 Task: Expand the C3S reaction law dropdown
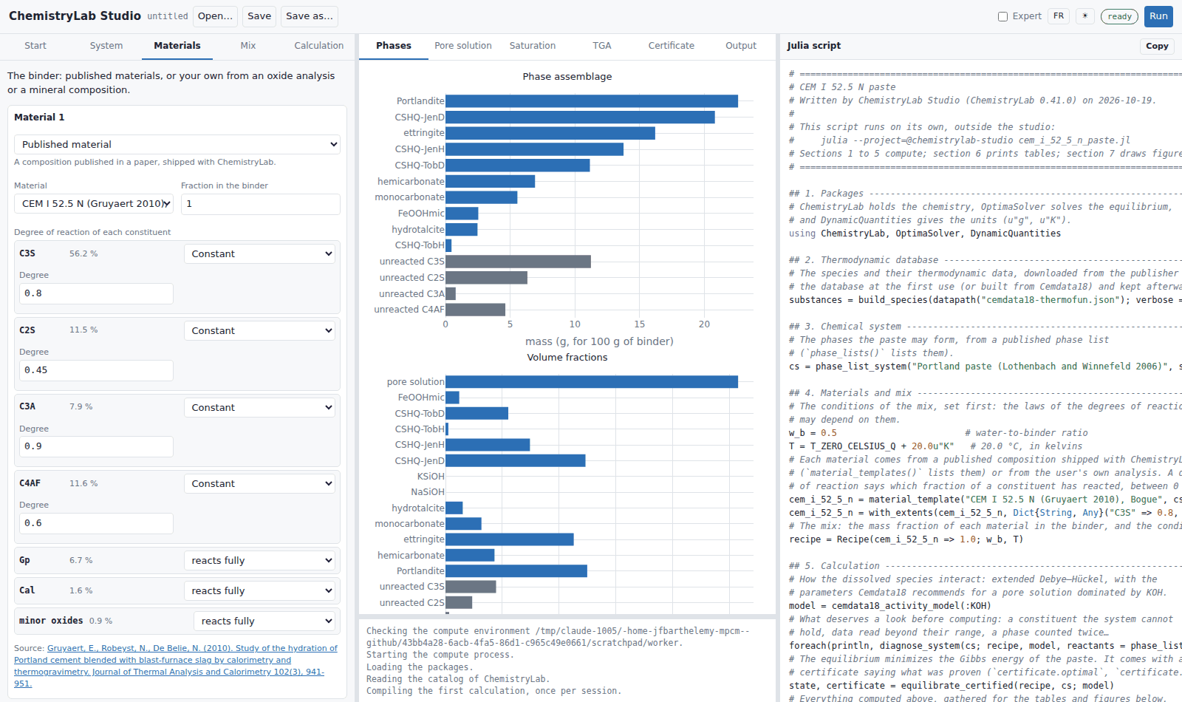point(259,253)
